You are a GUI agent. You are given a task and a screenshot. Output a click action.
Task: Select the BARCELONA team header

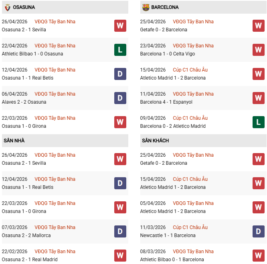203,7
